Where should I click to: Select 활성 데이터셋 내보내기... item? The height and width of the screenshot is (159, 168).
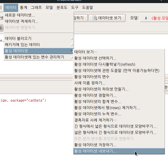pyautogui.click(x=119, y=151)
